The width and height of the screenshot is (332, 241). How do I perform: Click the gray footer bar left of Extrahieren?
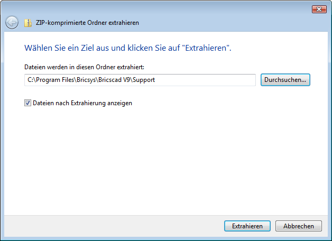click(x=114, y=226)
